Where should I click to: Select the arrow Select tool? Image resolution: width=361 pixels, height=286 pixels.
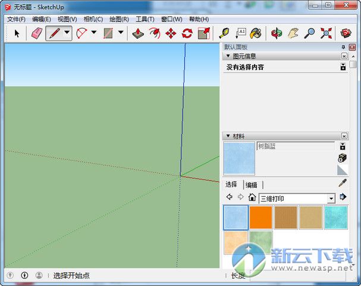pyautogui.click(x=17, y=34)
